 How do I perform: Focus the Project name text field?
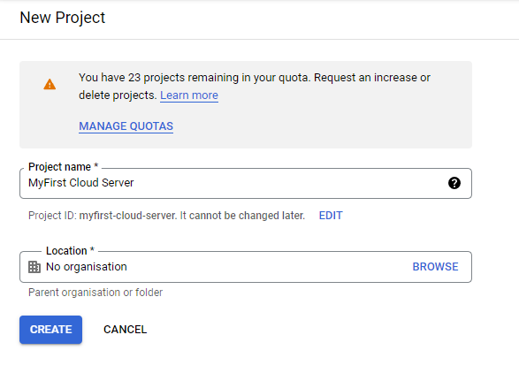click(x=246, y=183)
